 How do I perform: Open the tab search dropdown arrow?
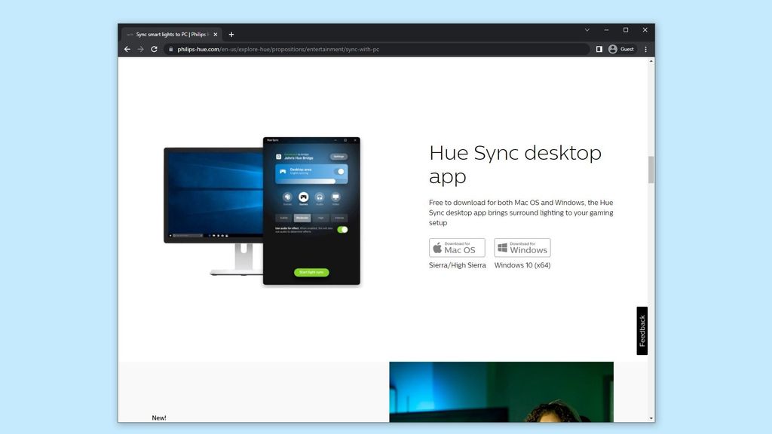pos(587,30)
